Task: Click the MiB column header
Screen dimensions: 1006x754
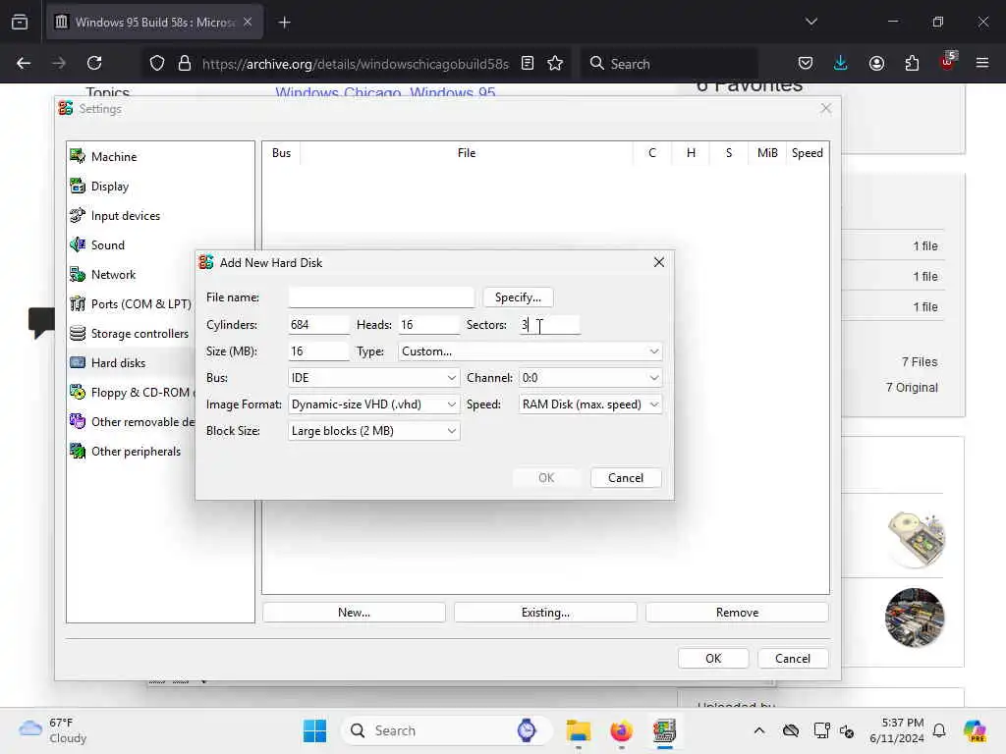Action: click(x=767, y=153)
